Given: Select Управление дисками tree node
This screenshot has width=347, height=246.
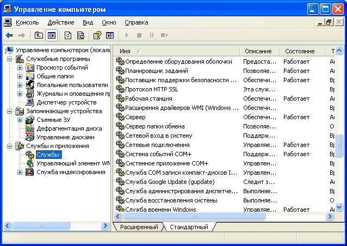Looking at the screenshot, I should point(65,137).
